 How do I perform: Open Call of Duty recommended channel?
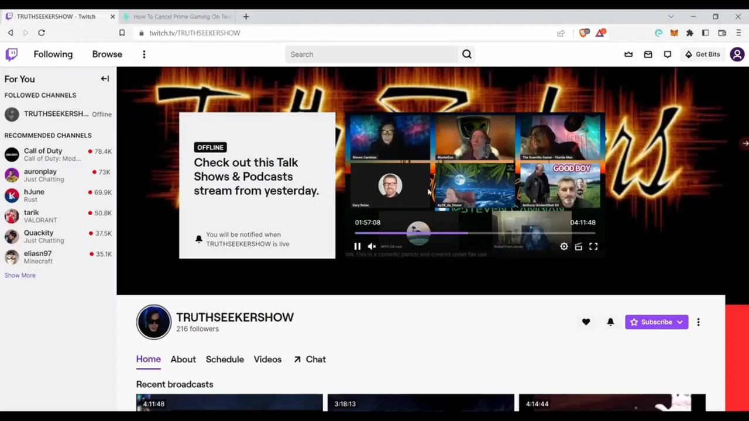pos(58,154)
